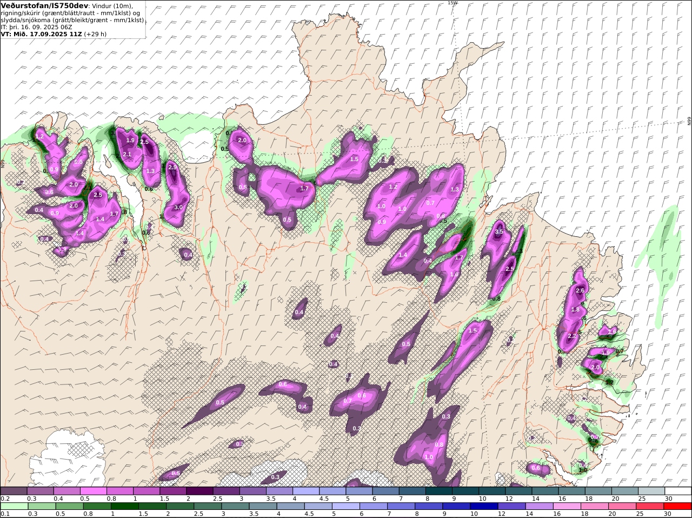The height and width of the screenshot is (518, 692).
Task: Select upper legend swatch labeled 4
Action: 305,491
